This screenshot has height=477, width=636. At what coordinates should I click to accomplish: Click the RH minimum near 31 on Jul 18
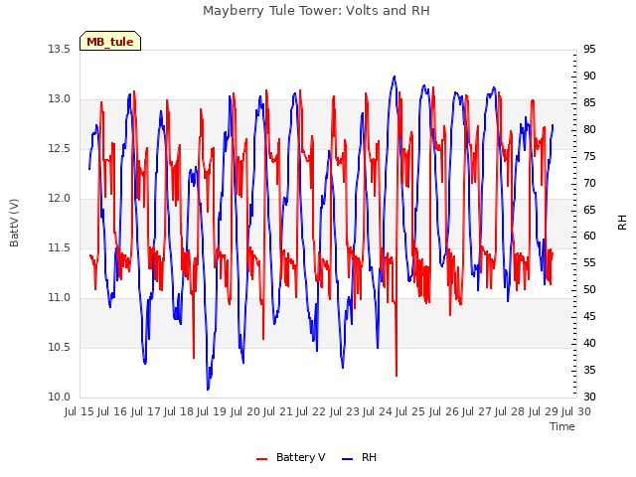[x=208, y=389]
